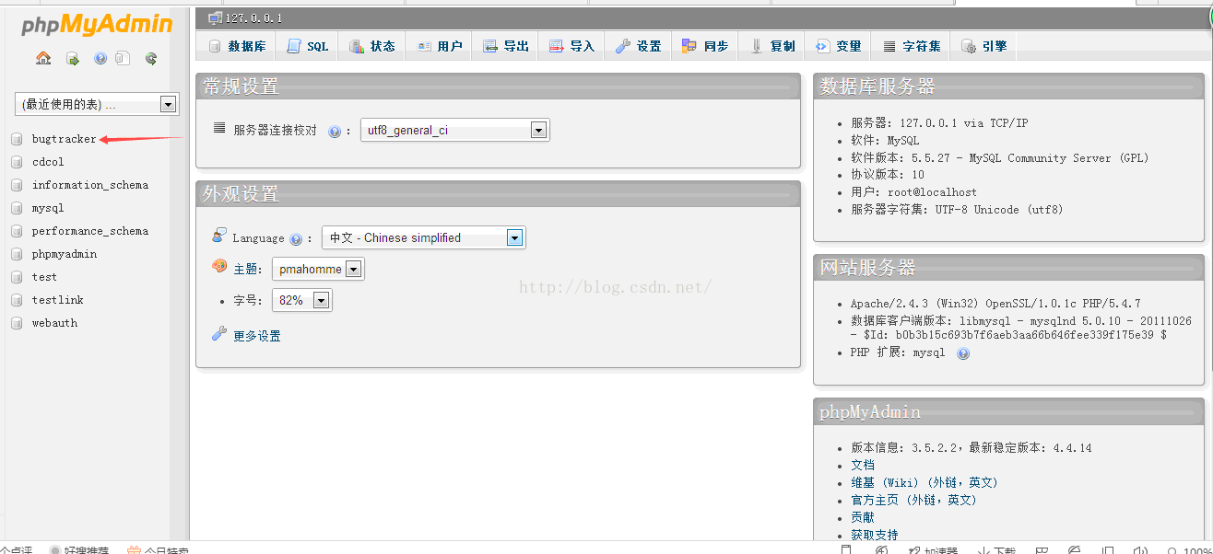Open the MySQL documentation pages icon
Screen dimensions: 1213x554
pyautogui.click(x=123, y=58)
